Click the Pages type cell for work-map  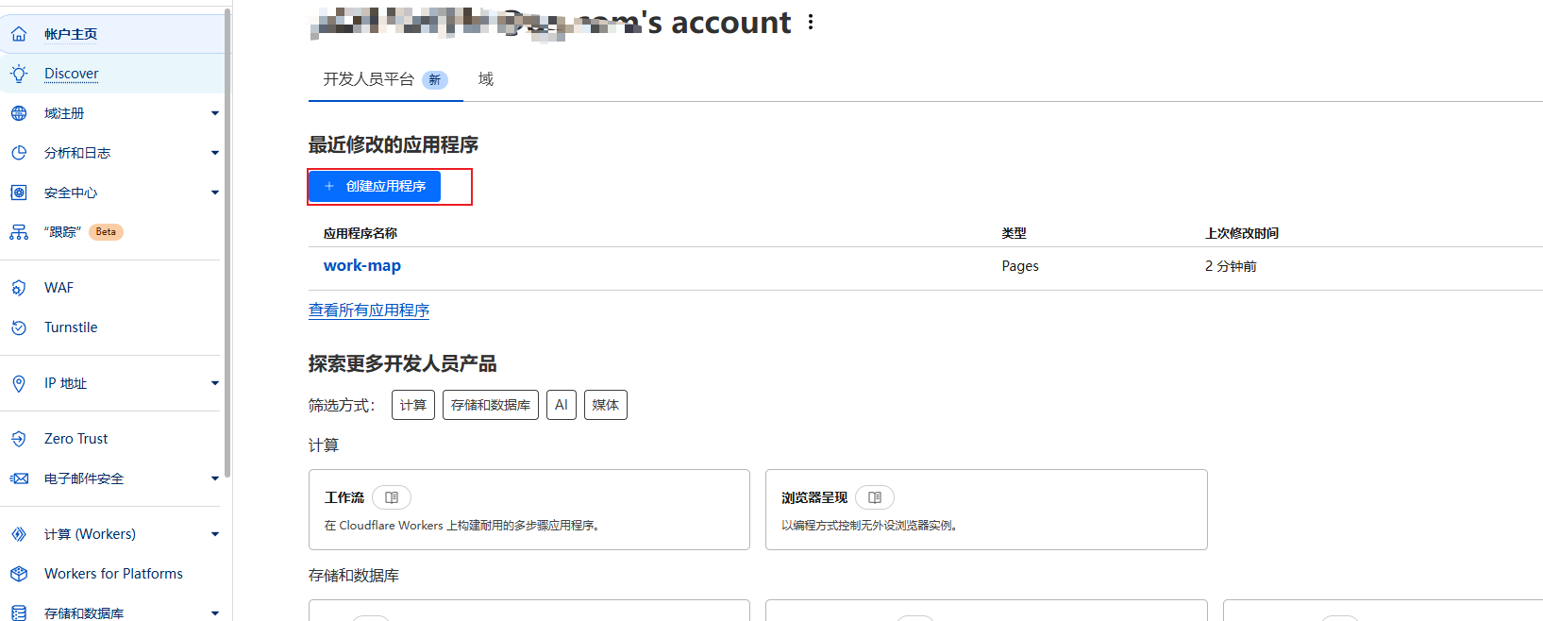click(1020, 266)
